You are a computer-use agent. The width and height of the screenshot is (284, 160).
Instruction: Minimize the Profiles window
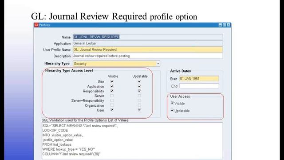pos(220,25)
